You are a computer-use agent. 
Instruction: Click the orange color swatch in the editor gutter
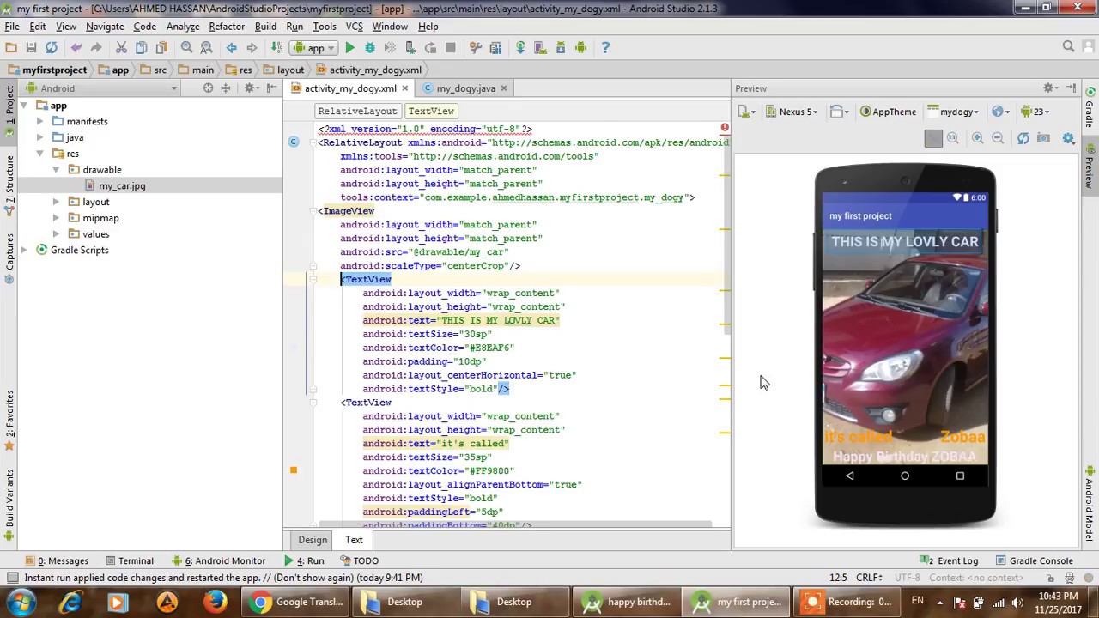pos(294,470)
